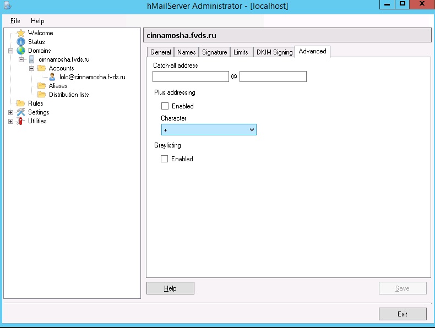Click the lolo account user icon
Image resolution: width=435 pixels, height=328 pixels.
[52, 77]
